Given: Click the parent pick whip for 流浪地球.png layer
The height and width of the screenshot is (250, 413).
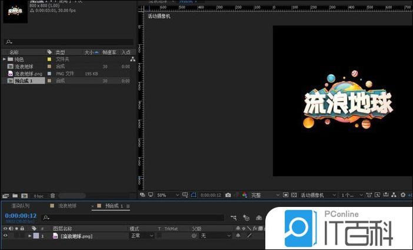Looking at the screenshot, I should 194,236.
